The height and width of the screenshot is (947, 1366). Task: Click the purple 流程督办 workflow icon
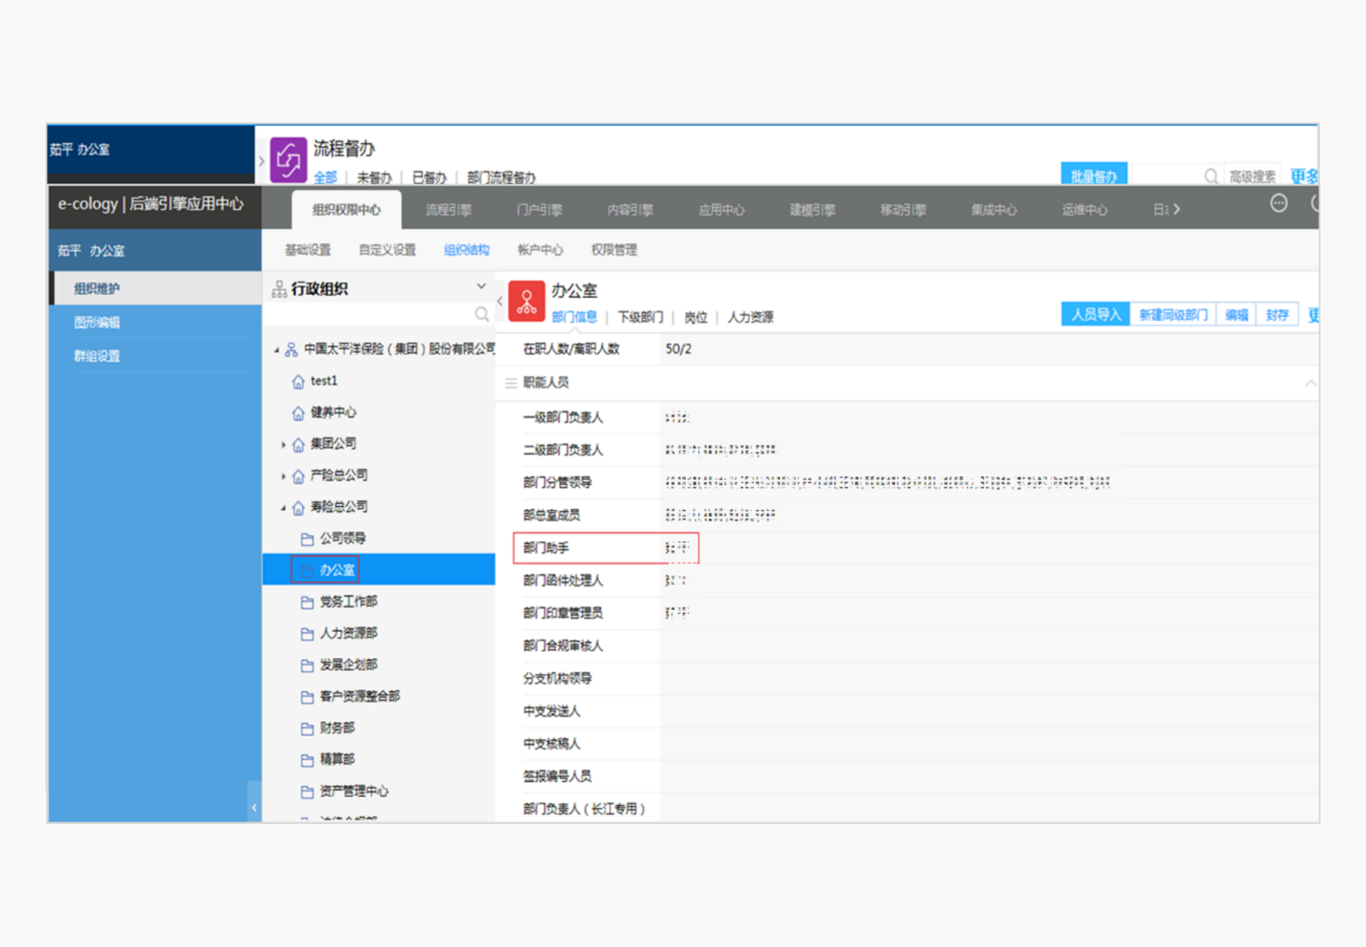point(288,159)
